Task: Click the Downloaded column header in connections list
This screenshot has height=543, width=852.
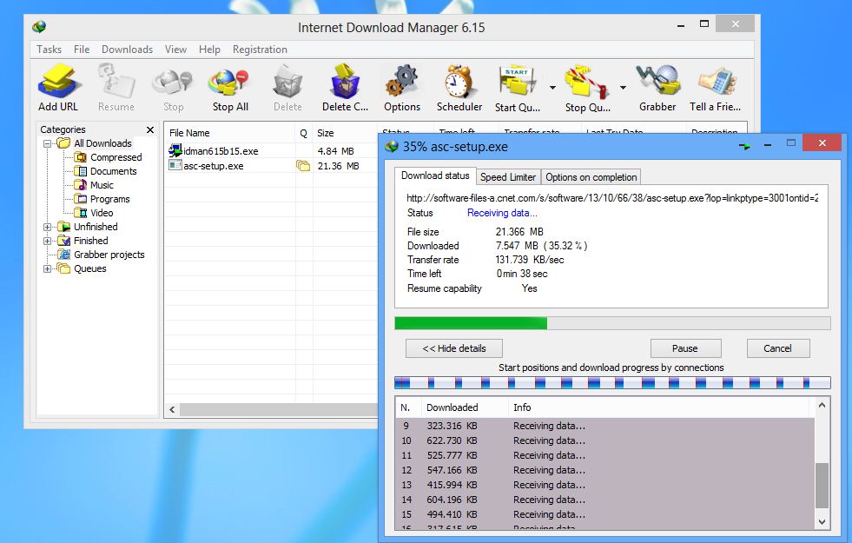Action: click(464, 407)
